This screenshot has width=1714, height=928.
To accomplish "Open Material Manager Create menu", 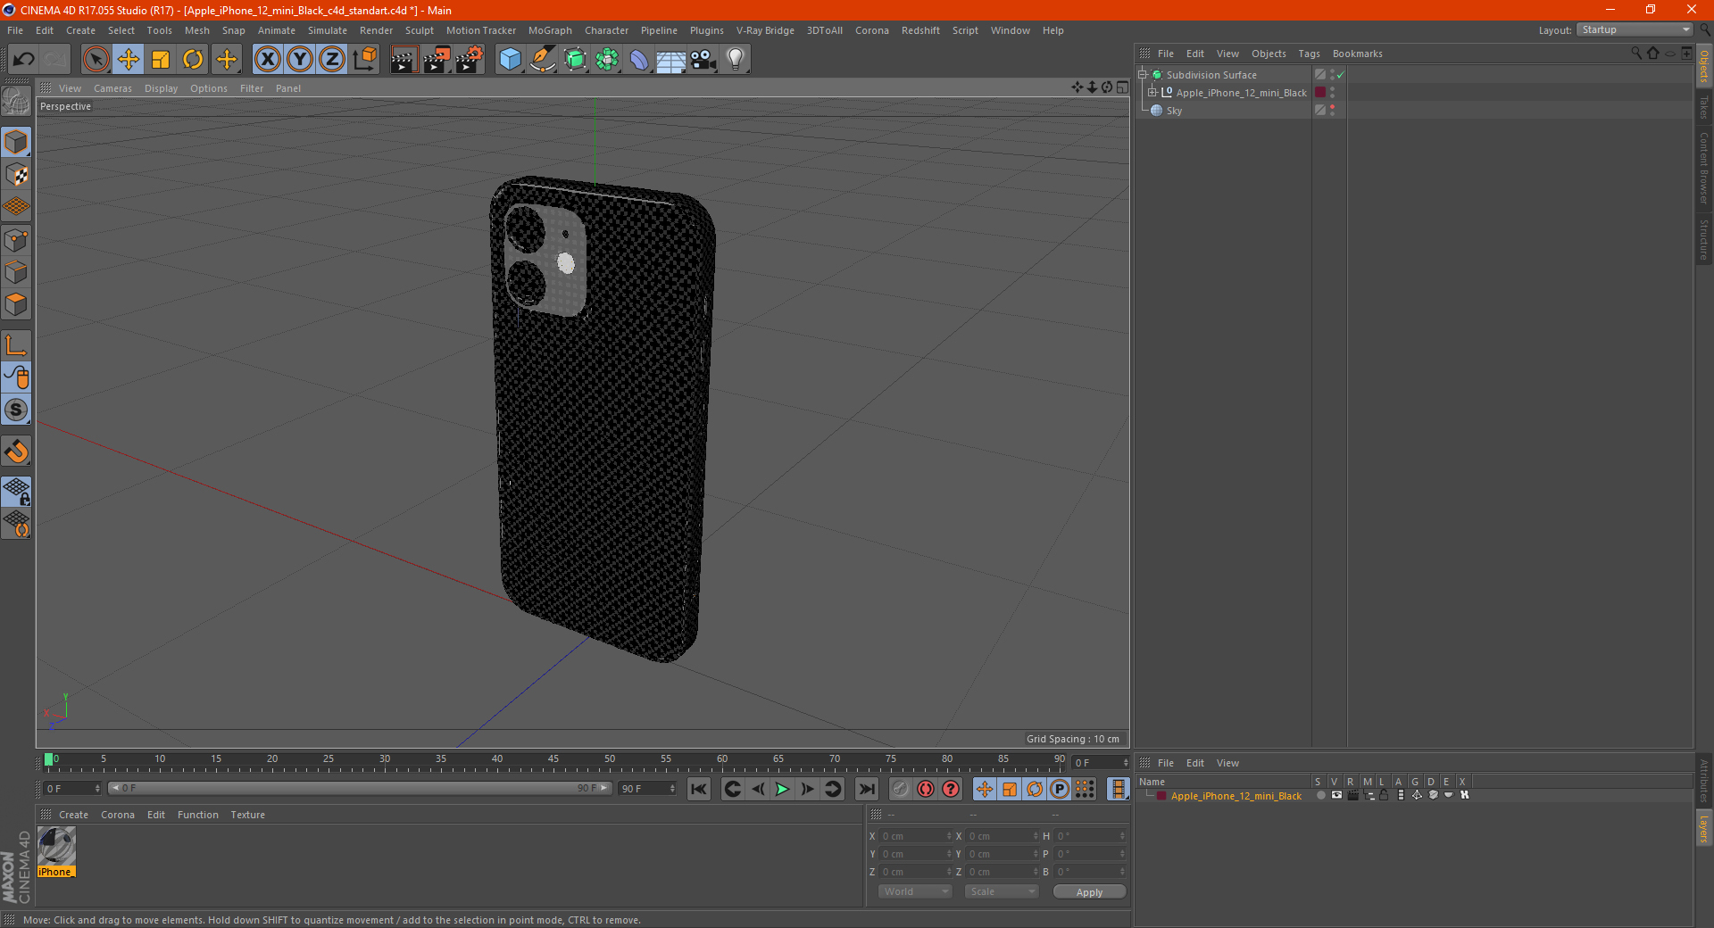I will coord(73,815).
